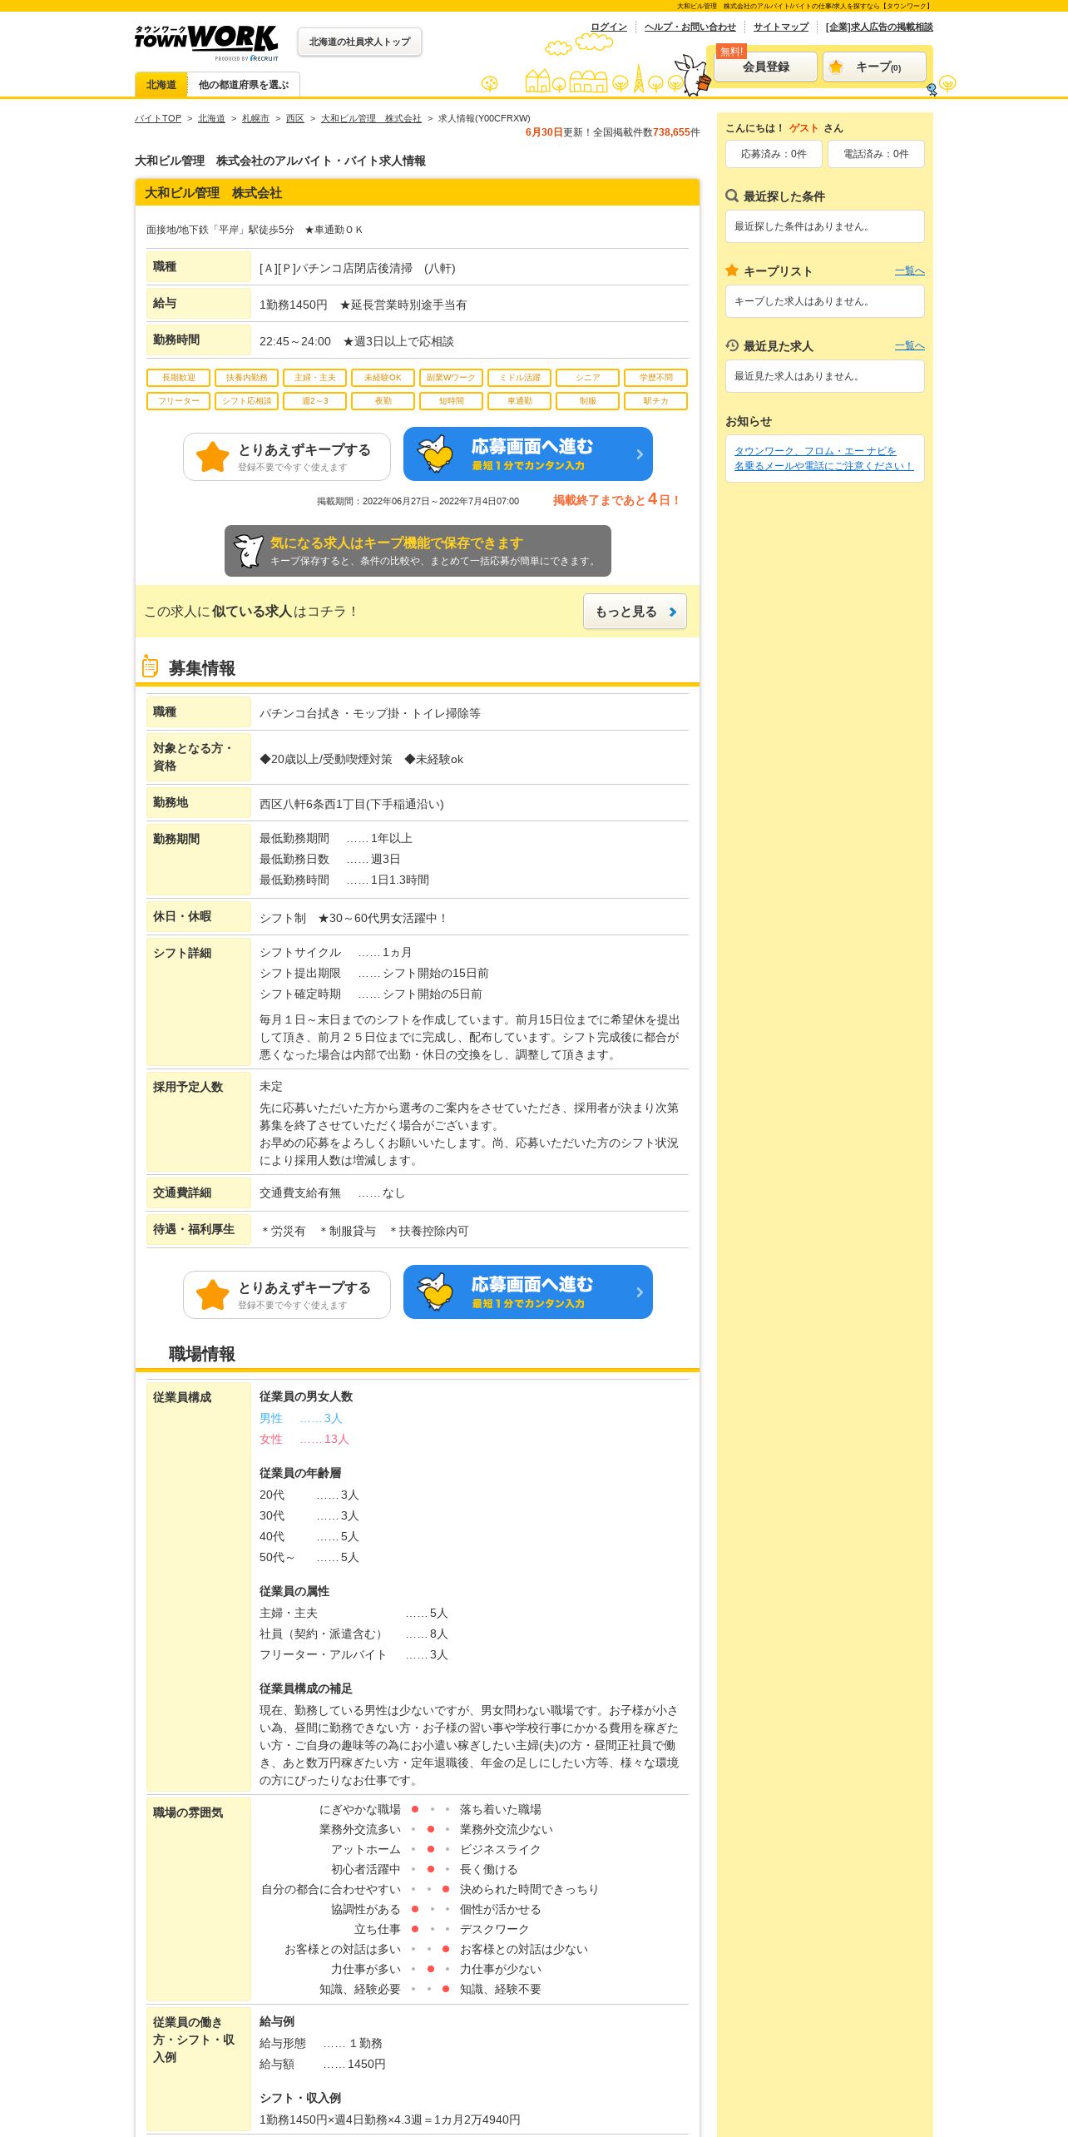The width and height of the screenshot is (1068, 2137).
Task: Click the heart mascot icon in lower 応募画面へ進む button
Action: click(435, 1292)
